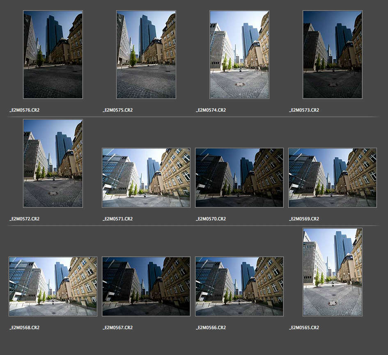Select the dark _E2M0573.CR2 thumbnail
This screenshot has width=388, height=355.
(x=333, y=55)
